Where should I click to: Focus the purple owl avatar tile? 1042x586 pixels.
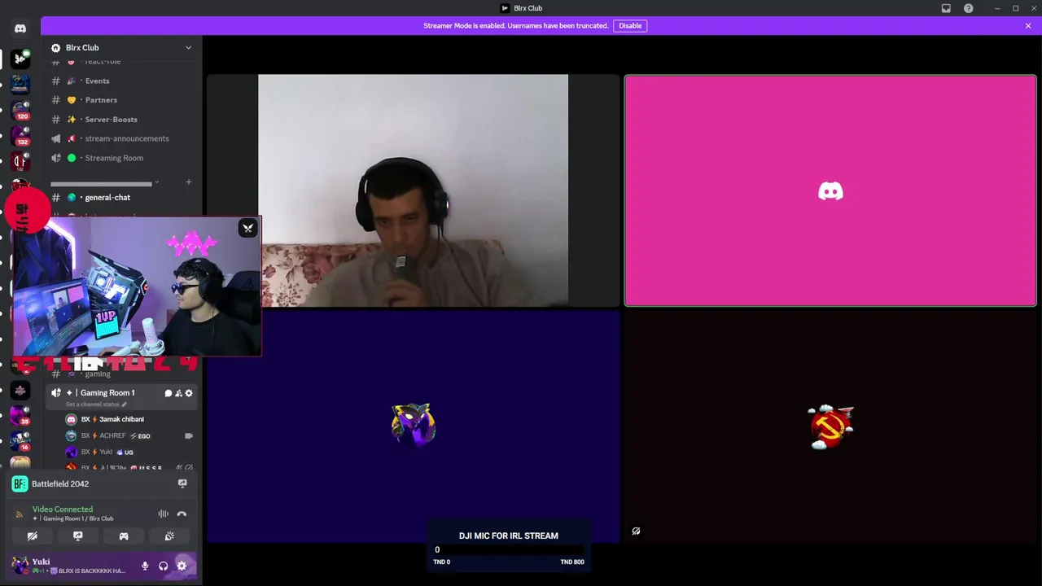pyautogui.click(x=414, y=426)
